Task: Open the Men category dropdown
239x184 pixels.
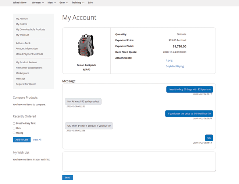Action: 51,3
